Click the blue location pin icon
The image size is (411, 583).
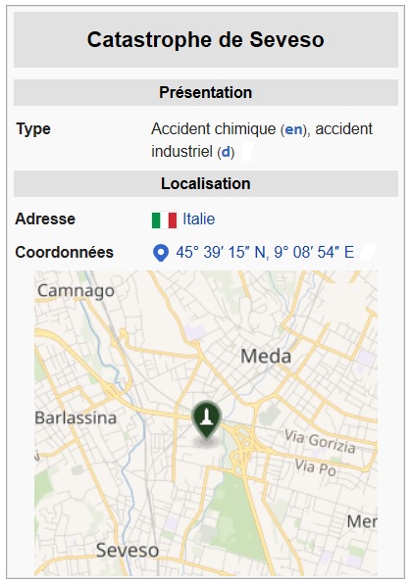coord(161,253)
